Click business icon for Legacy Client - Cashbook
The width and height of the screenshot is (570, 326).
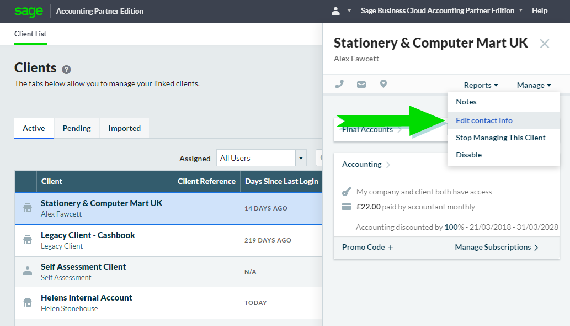tap(27, 240)
